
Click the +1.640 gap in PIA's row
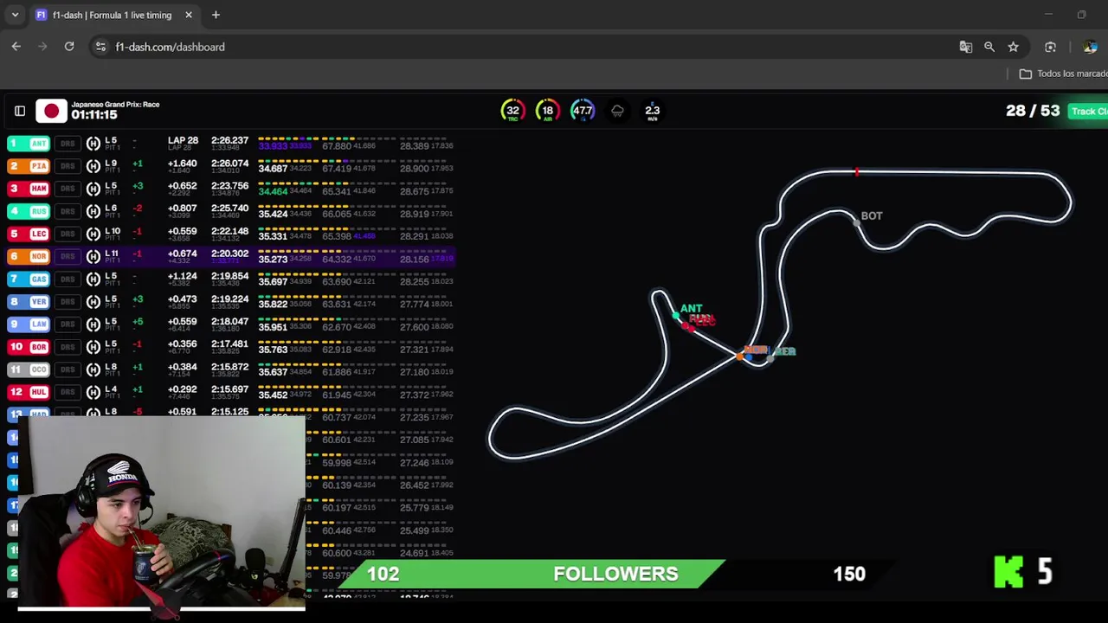point(182,163)
